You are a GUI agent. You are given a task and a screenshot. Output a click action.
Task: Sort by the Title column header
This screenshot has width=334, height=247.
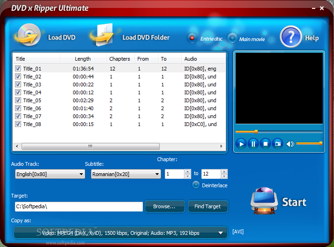[x=37, y=59]
